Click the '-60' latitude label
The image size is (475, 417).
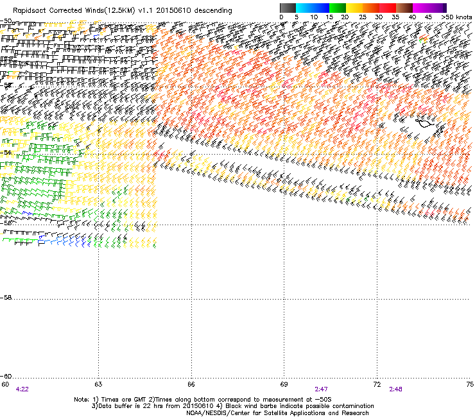pos(6,376)
